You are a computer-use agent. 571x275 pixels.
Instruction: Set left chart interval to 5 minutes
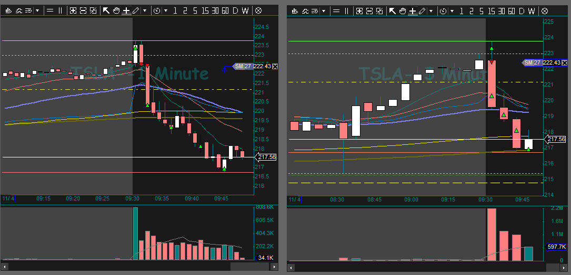click(195, 10)
